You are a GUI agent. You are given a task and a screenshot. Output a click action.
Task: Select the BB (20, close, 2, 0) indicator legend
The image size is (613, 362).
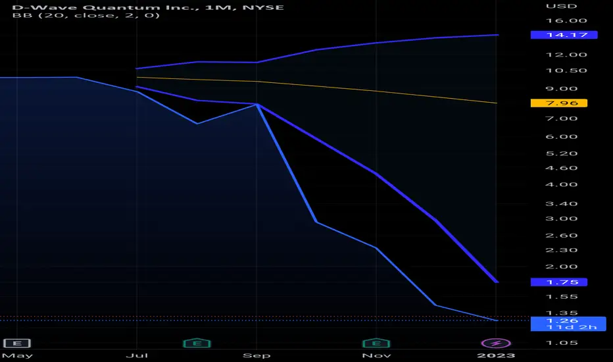(86, 16)
